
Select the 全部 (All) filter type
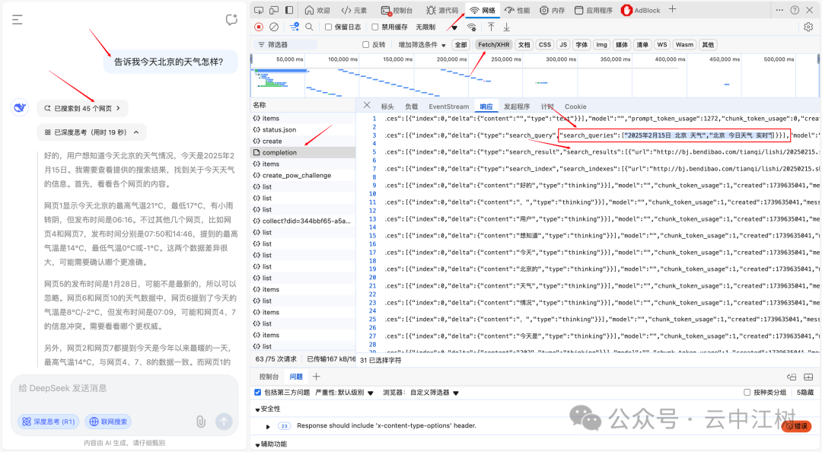(x=460, y=45)
